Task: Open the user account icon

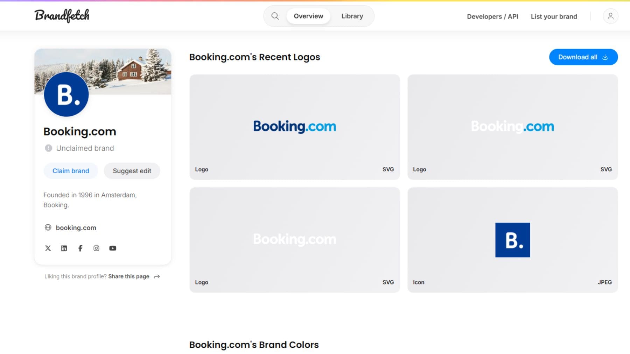Action: [x=610, y=16]
